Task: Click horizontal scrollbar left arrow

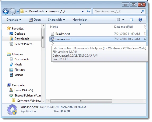Action: tap(48, 101)
